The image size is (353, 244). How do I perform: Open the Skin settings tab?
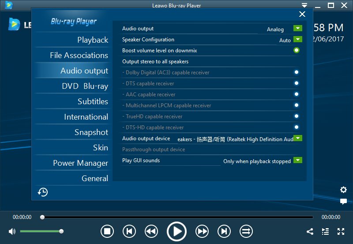(x=72, y=148)
